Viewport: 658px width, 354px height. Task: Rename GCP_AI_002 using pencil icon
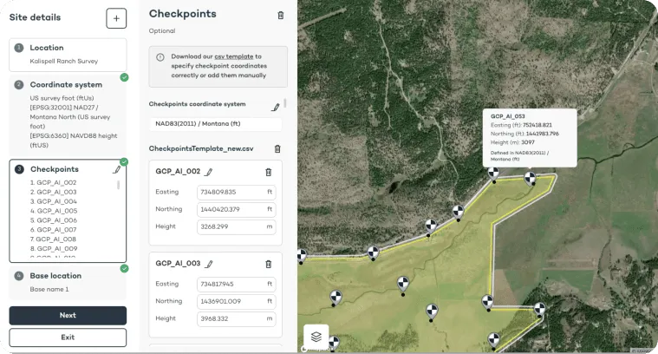pos(208,173)
